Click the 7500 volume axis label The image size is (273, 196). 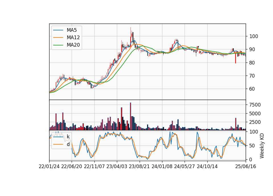pos(255,105)
